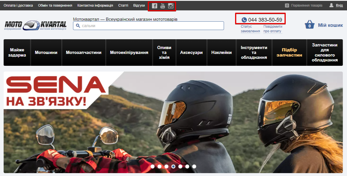Open Мотоекіпірування category menu

coord(129,53)
